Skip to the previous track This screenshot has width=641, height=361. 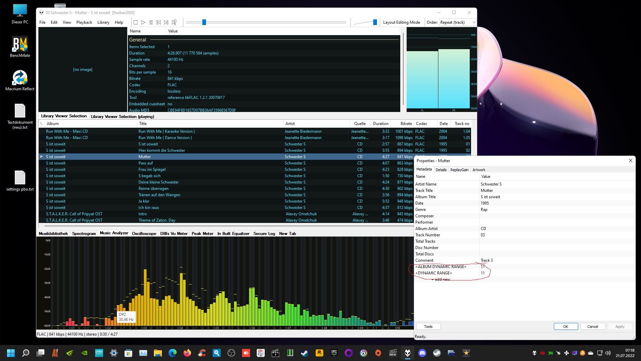pos(159,22)
